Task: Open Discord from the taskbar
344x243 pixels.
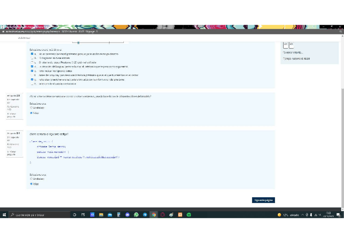Action: (x=127, y=215)
